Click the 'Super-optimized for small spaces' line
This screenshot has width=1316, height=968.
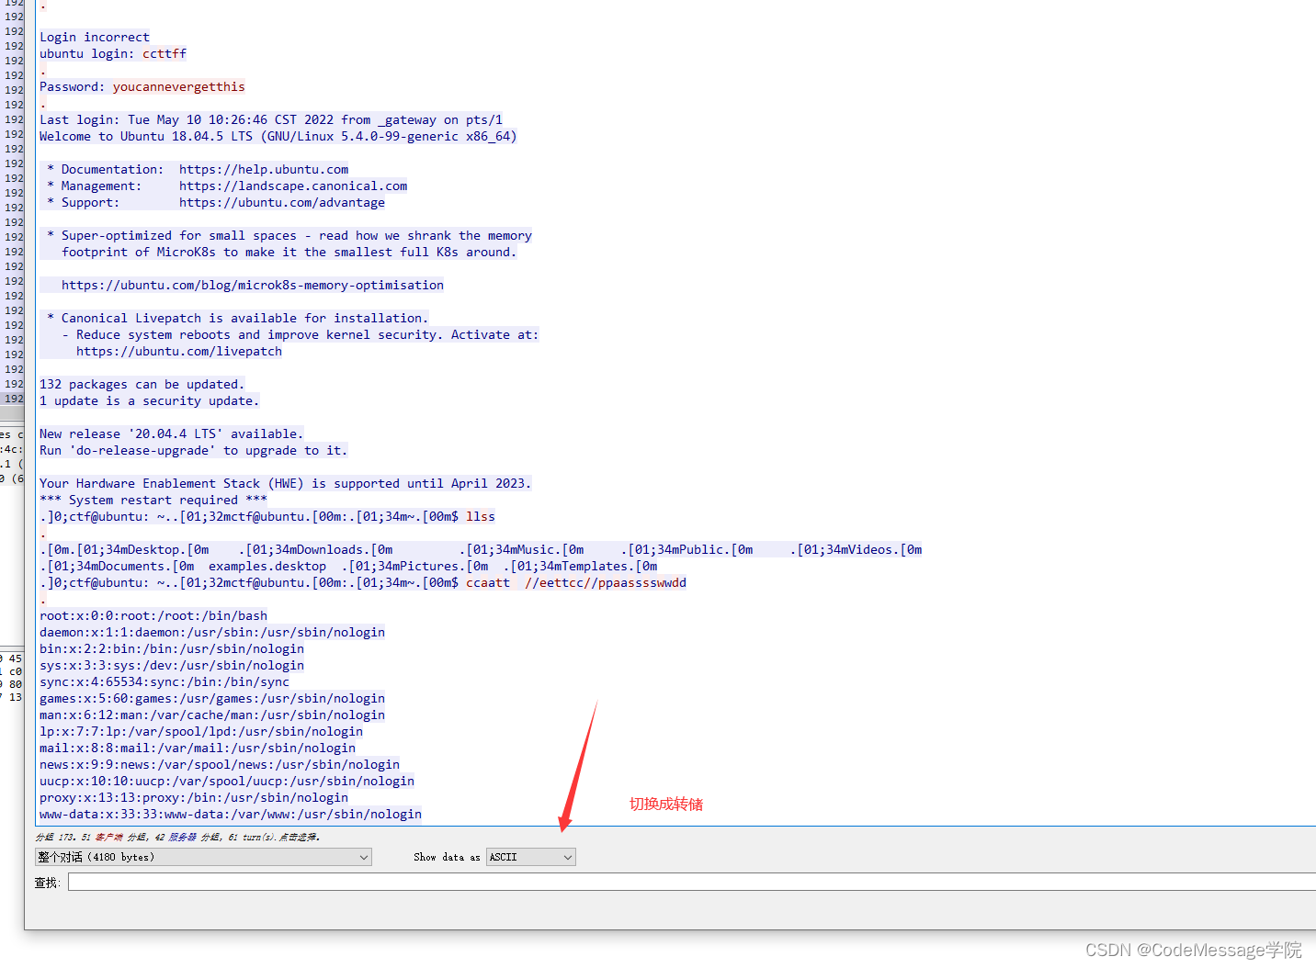click(x=289, y=235)
